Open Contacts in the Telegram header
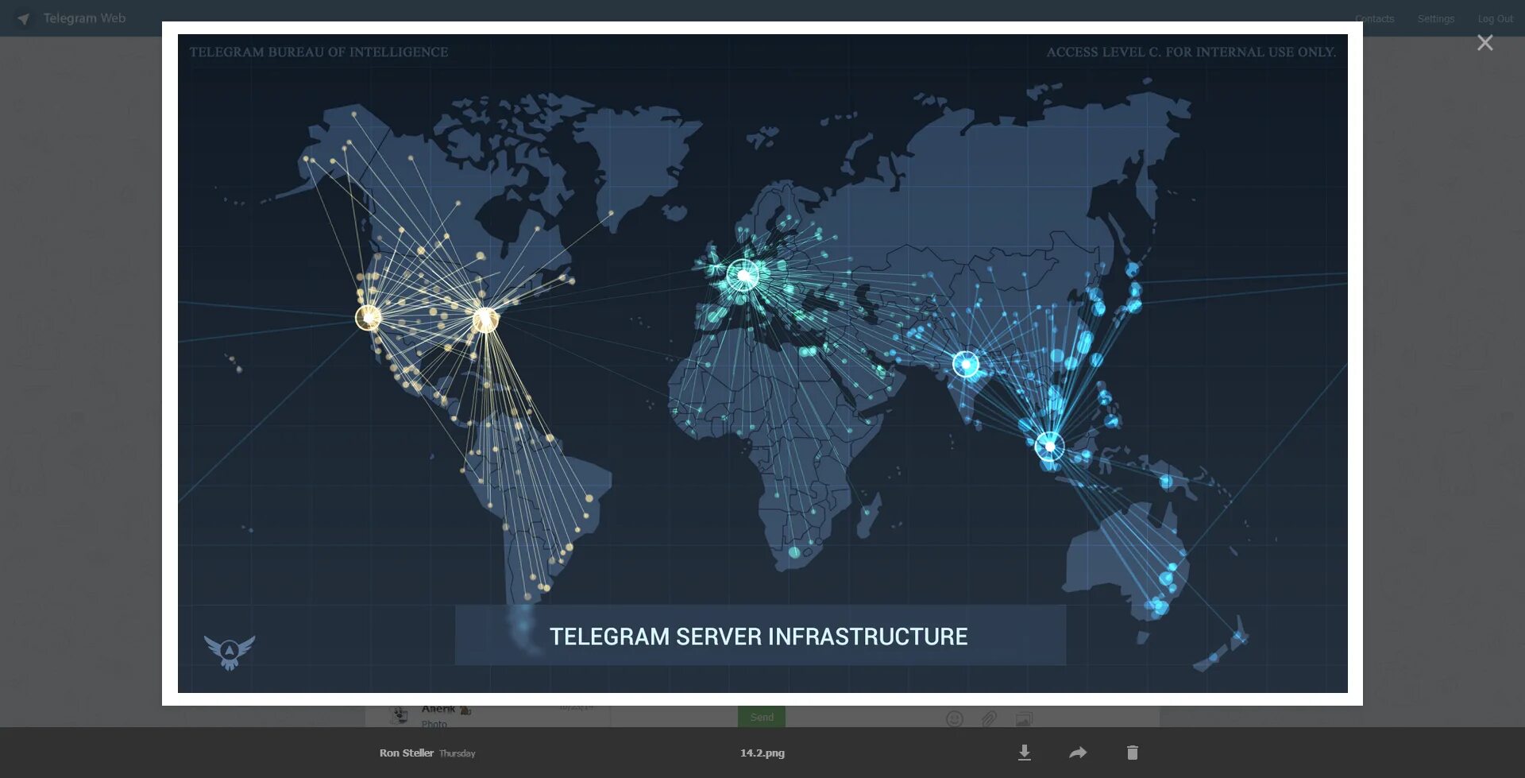 pos(1374,18)
